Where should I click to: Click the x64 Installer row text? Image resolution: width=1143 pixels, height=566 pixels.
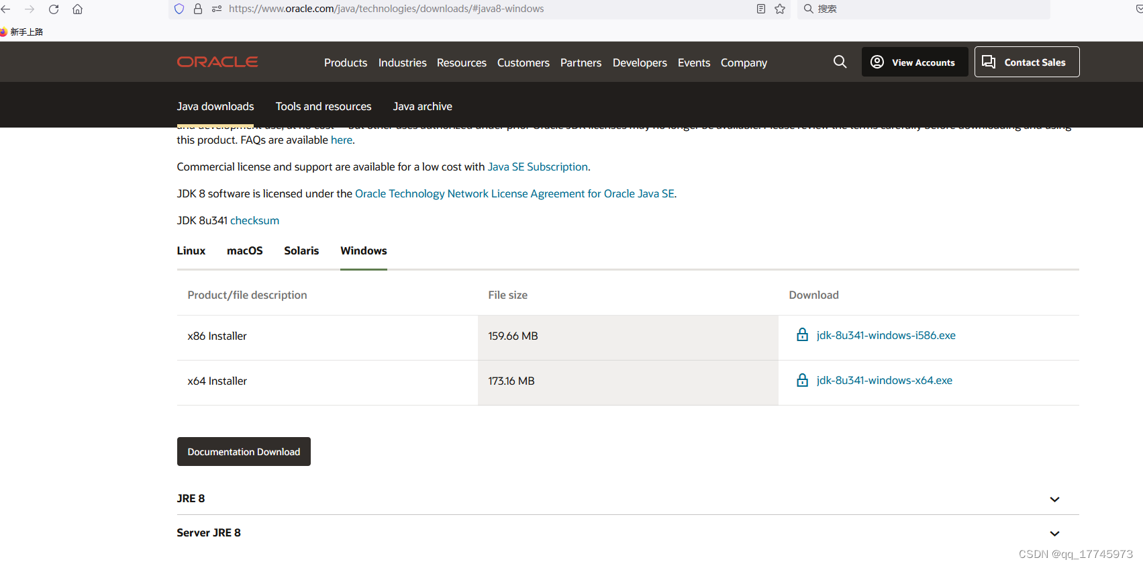click(217, 381)
